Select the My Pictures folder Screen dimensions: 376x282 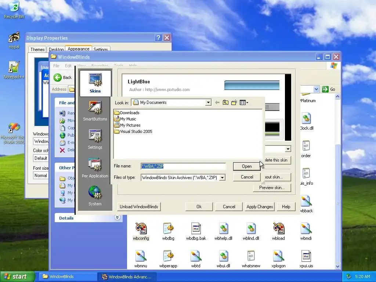point(127,125)
